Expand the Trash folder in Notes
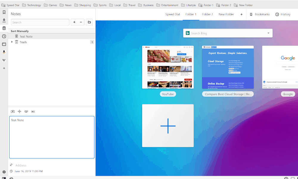The image size is (298, 179). (x=12, y=42)
